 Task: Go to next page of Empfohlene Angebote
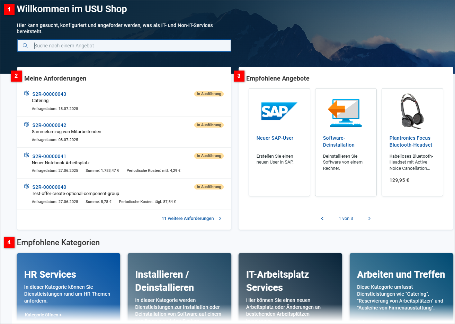(369, 218)
